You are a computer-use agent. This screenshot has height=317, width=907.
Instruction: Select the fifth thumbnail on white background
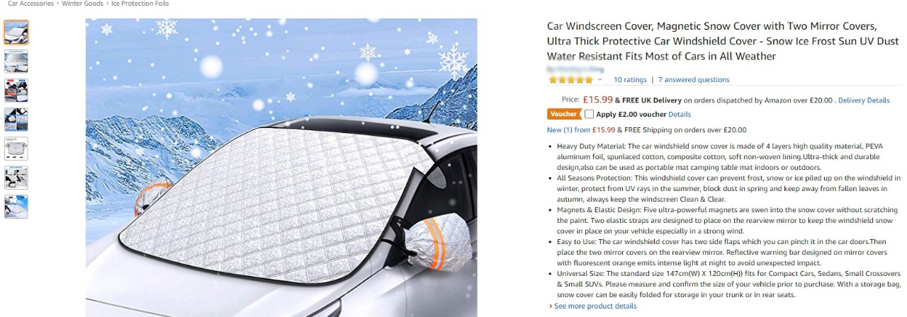coord(16,149)
